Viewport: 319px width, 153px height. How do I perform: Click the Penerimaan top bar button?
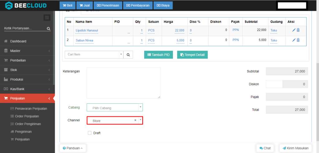point(108,6)
